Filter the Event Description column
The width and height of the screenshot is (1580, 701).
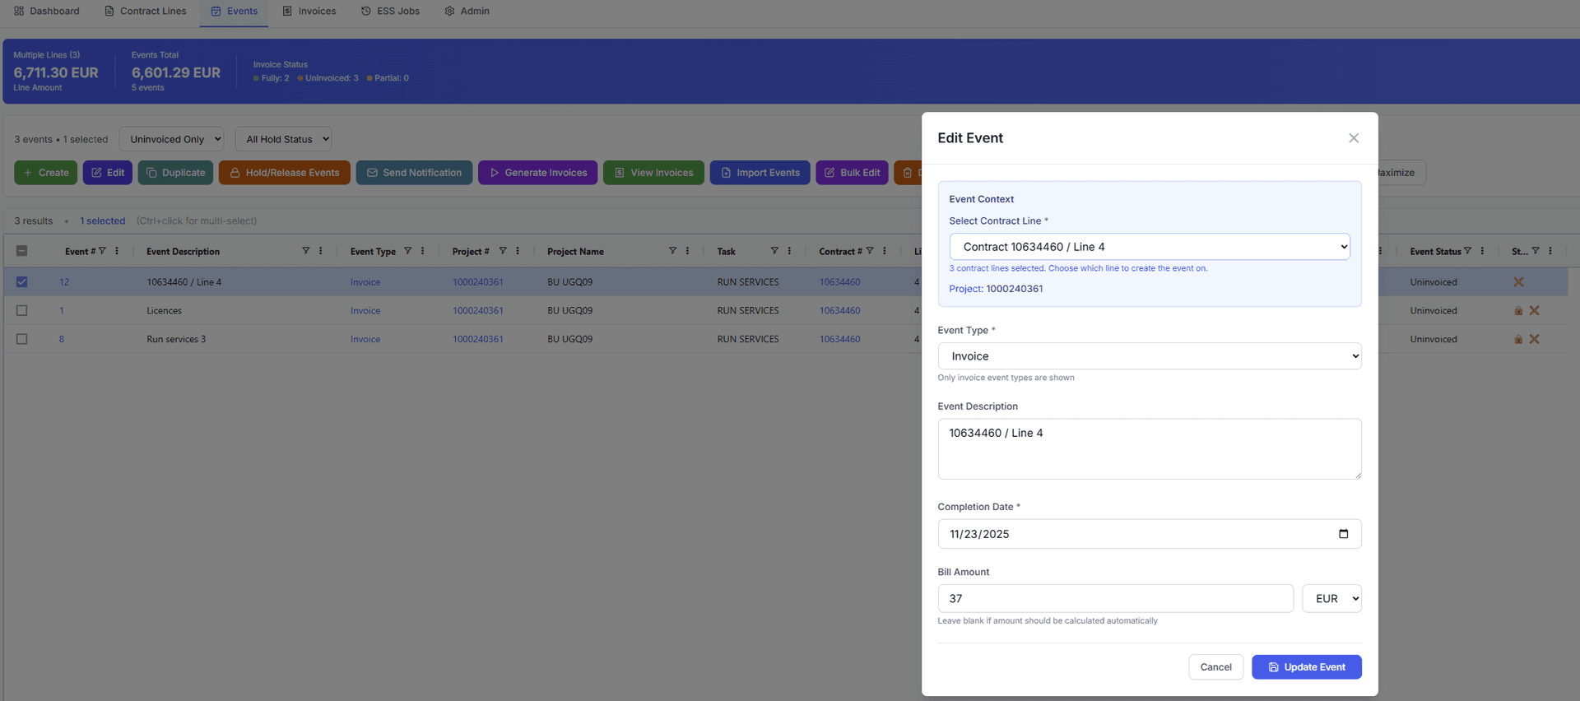click(x=305, y=251)
